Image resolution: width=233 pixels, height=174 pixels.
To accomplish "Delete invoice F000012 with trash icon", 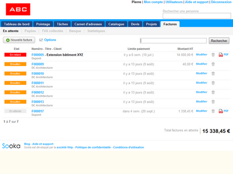I will click(x=213, y=92).
